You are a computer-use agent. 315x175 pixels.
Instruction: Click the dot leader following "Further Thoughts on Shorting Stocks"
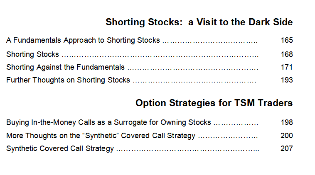point(194,81)
